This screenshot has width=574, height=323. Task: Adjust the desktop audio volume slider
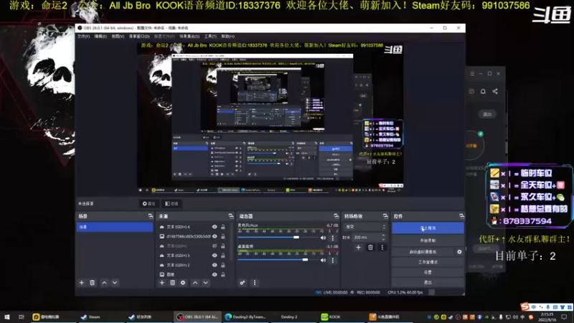pos(305,260)
